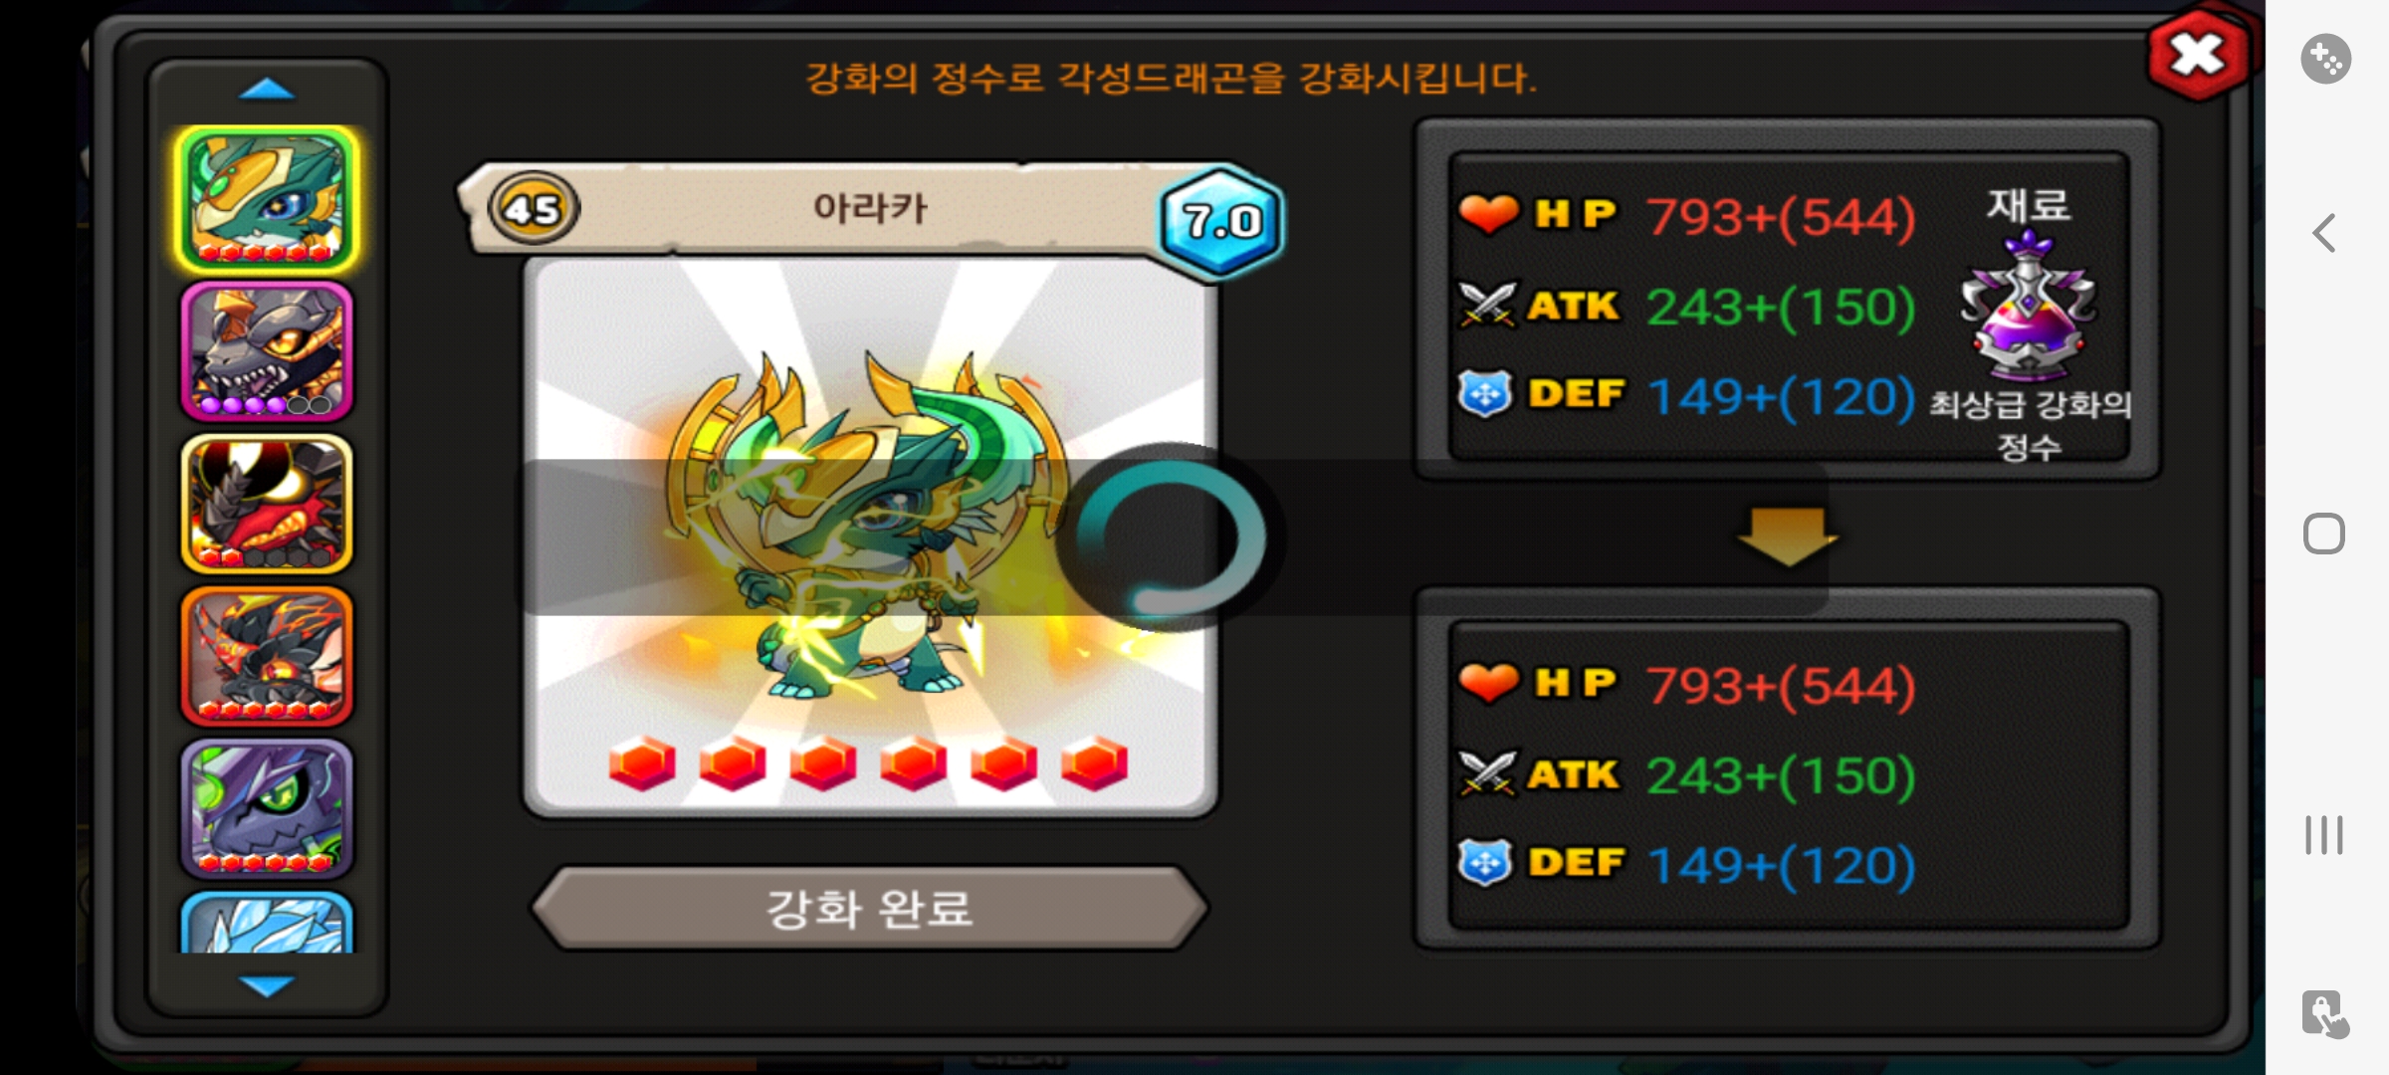The height and width of the screenshot is (1075, 2389).
Task: Select the green Araka dragon portrait
Action: tap(267, 200)
